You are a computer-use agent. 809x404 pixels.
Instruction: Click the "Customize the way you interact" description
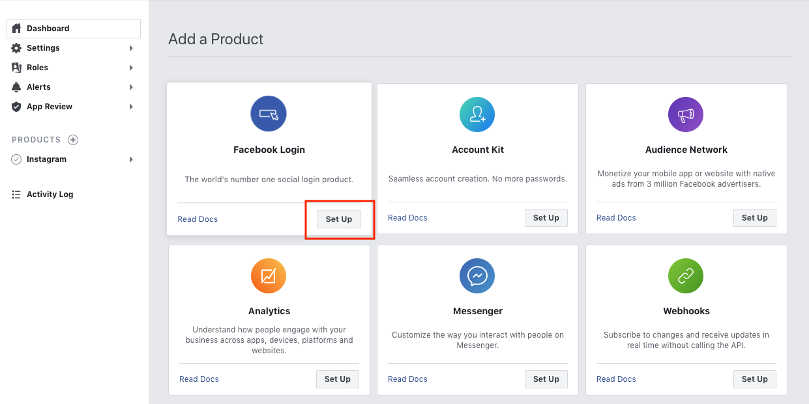pyautogui.click(x=478, y=340)
